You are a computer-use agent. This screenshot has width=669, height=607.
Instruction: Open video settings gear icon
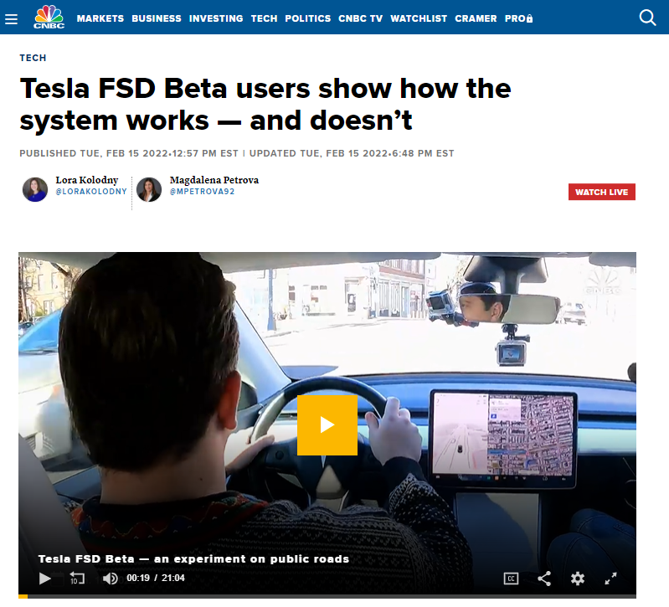click(x=577, y=579)
